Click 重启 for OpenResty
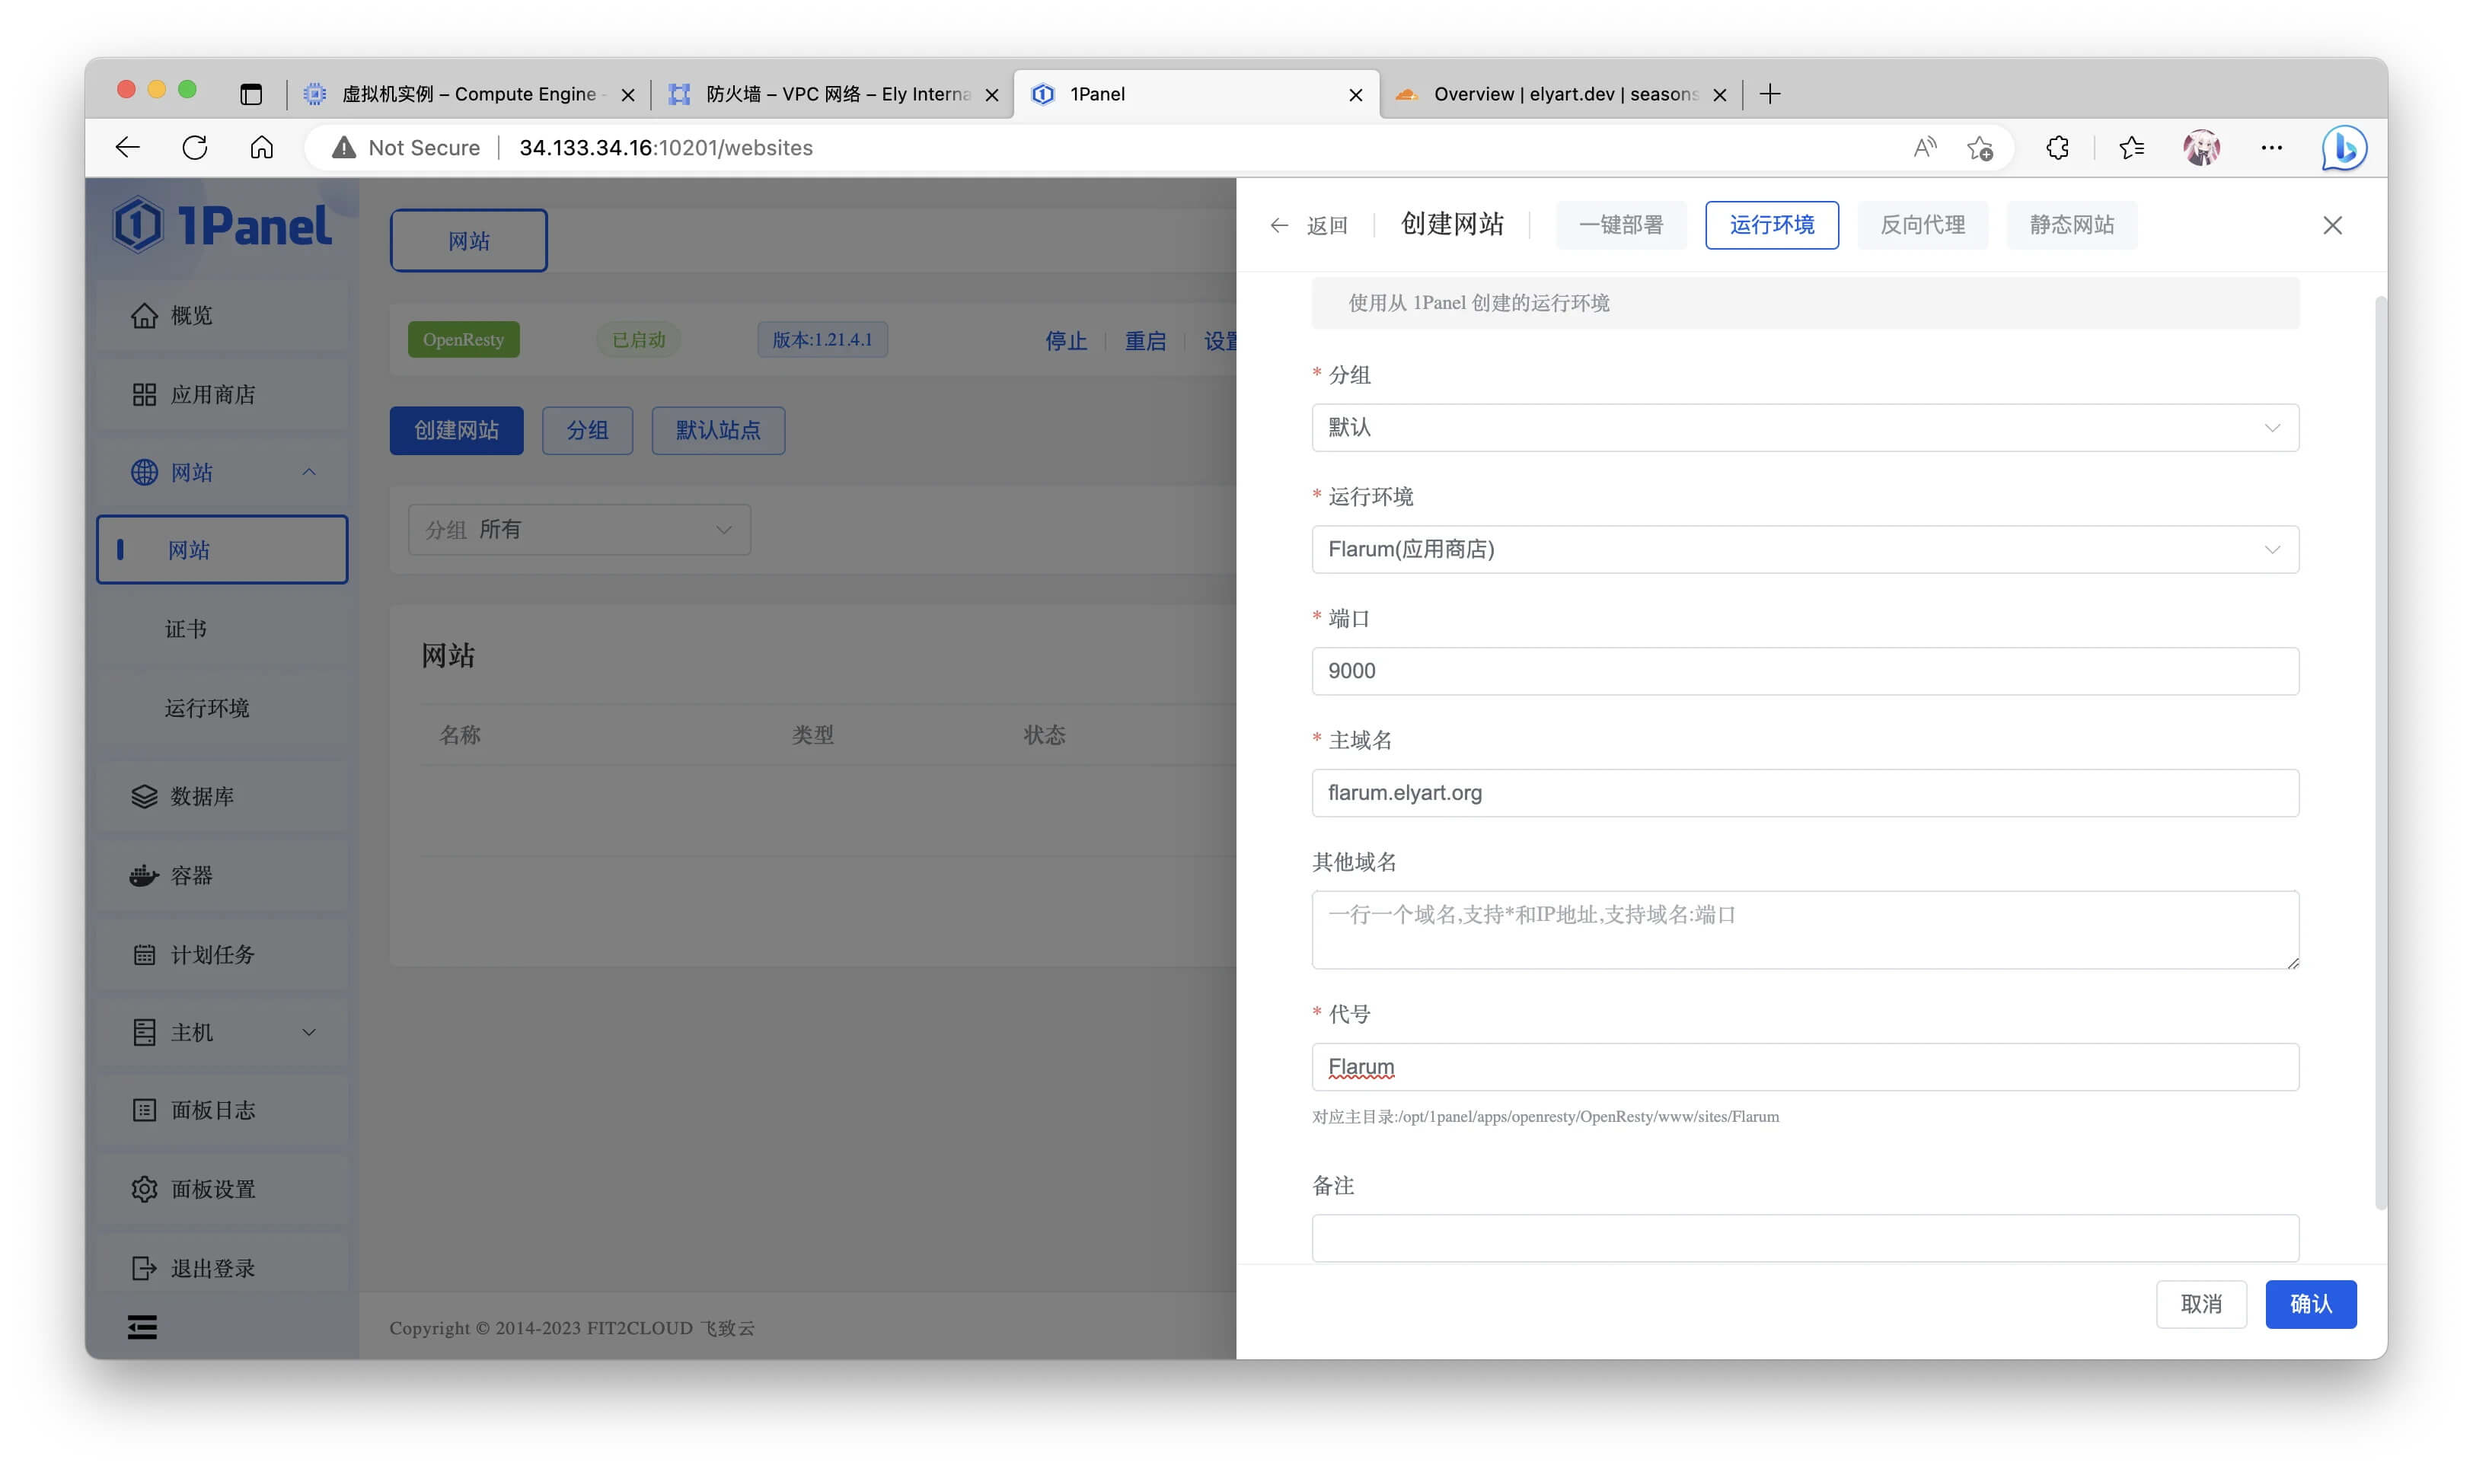Screen dimensions: 2473x1472 pos(1144,341)
